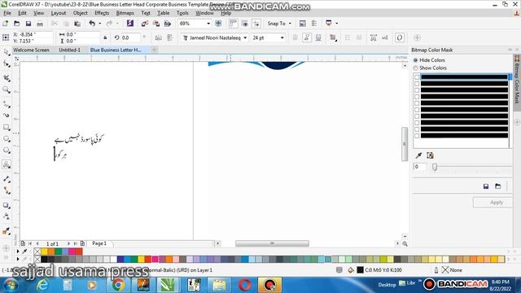Select the Hide Colors radio option

[x=416, y=60]
